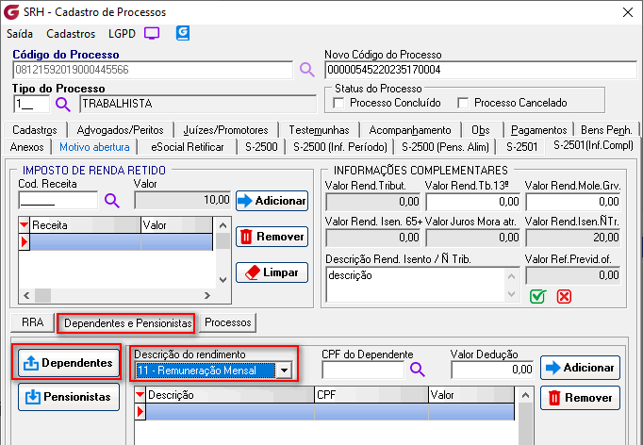This screenshot has width=643, height=445.
Task: Open the Cadastros menu
Action: [x=71, y=33]
